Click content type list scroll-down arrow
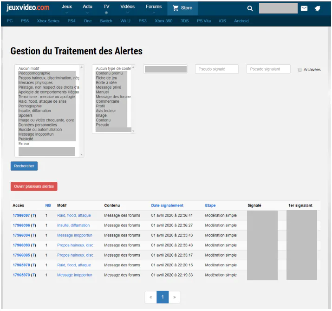Screen dimensions: 332x311 coord(133,131)
